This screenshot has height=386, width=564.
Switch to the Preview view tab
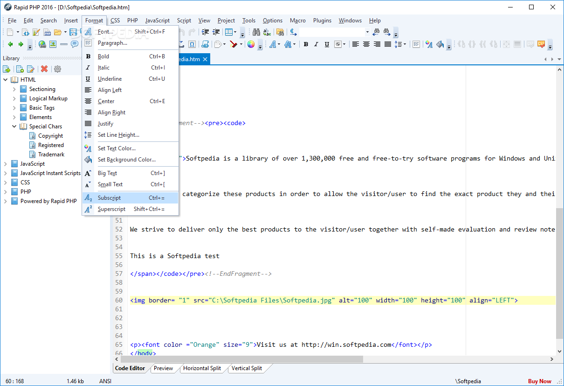tap(163, 368)
